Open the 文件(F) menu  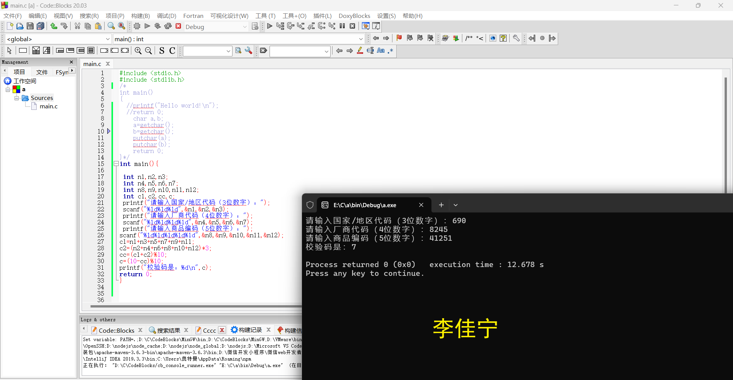[13, 16]
